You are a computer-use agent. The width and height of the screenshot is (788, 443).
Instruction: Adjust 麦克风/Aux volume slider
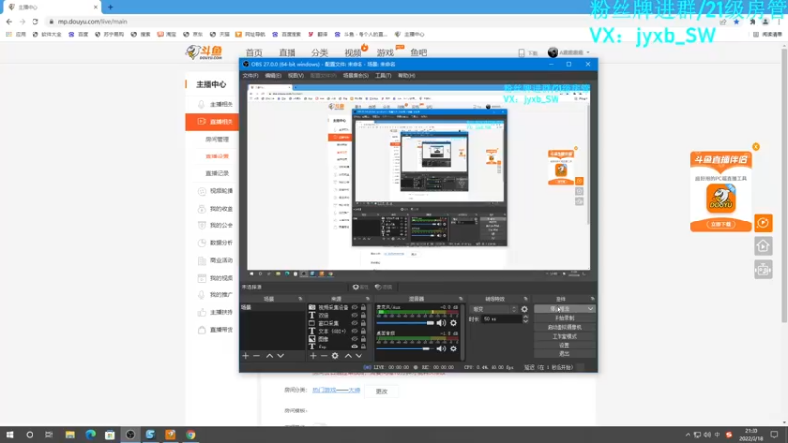coord(406,323)
